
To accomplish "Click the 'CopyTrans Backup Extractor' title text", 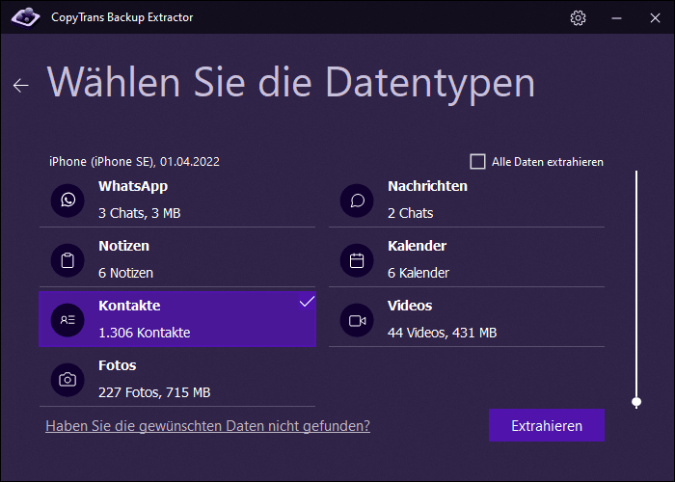I will 121,17.
